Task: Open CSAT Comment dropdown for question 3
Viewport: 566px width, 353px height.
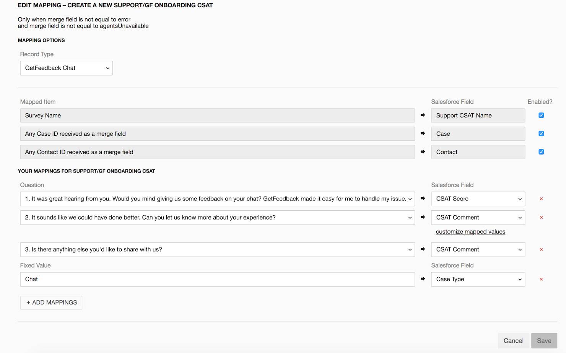Action: 478,250
